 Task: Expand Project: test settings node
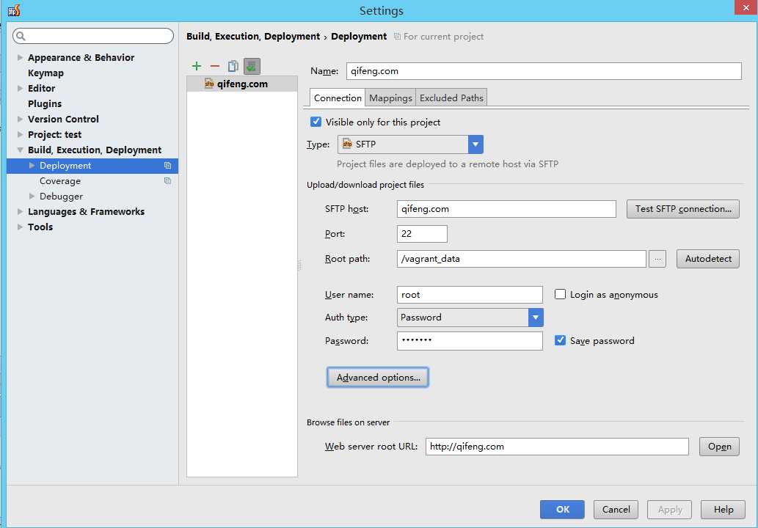[x=20, y=135]
